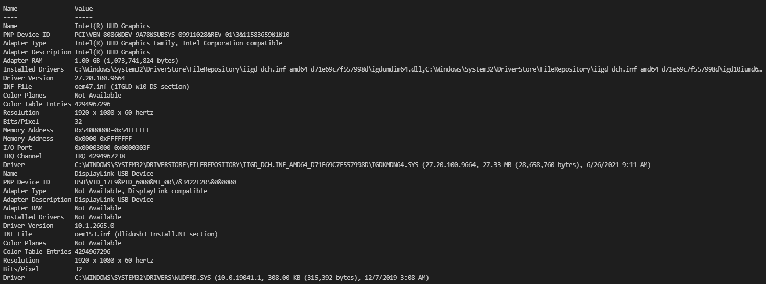Screen dimensions: 766x284
Task: Click the first Color Table Entries label
Action: click(x=37, y=104)
